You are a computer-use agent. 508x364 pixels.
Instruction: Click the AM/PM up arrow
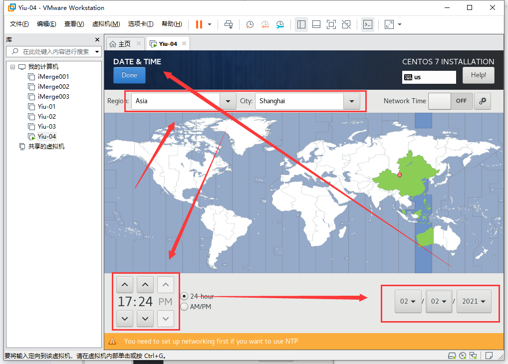pos(166,285)
